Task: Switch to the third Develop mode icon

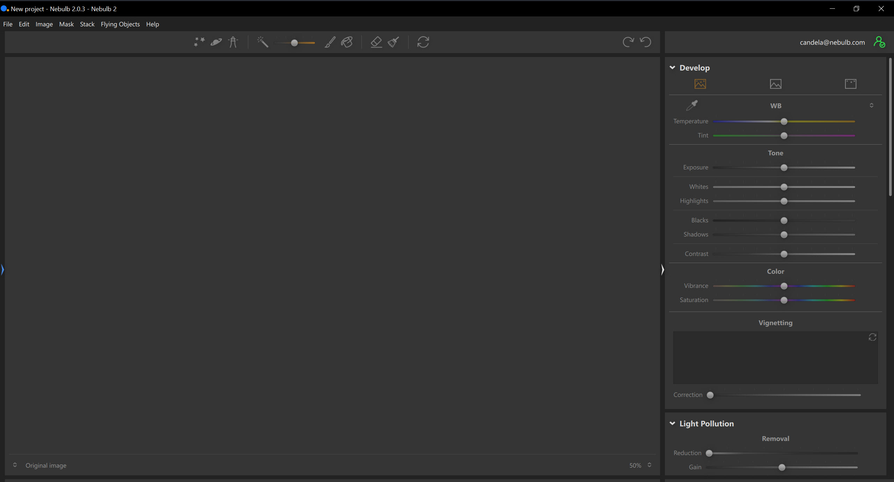Action: point(850,84)
